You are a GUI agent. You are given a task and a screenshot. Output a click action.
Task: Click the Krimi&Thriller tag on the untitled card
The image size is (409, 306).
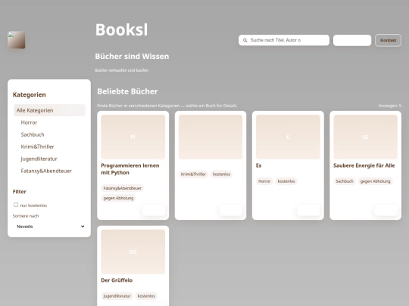point(193,174)
